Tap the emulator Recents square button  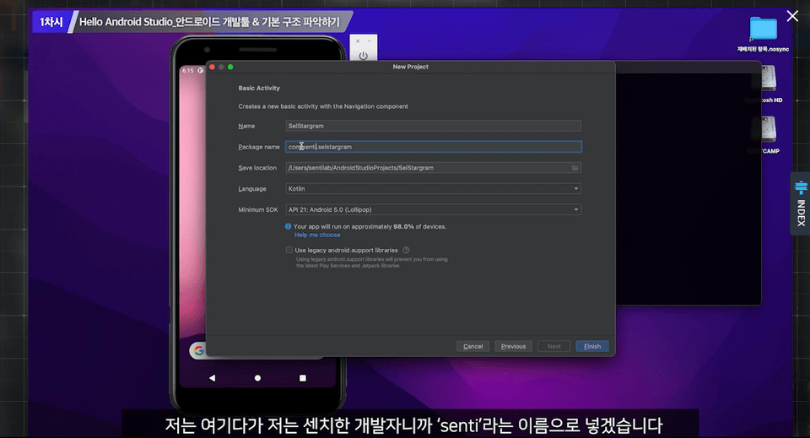coord(303,378)
